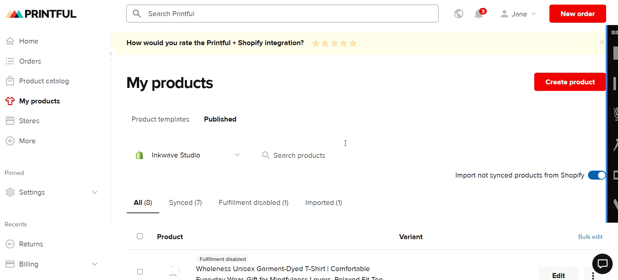Focus the Search products field

pos(430,155)
